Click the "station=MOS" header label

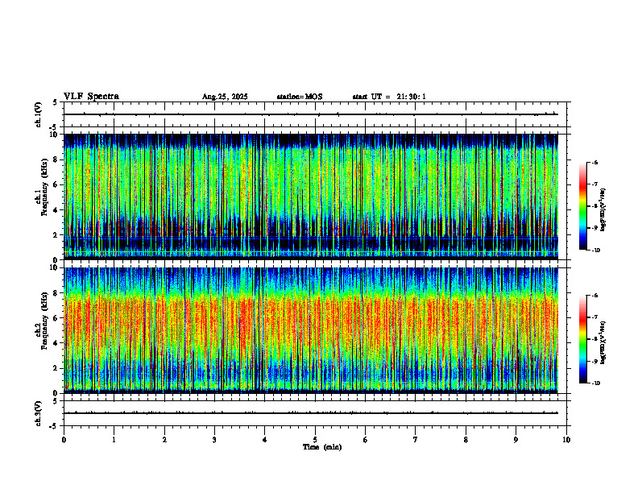[300, 97]
